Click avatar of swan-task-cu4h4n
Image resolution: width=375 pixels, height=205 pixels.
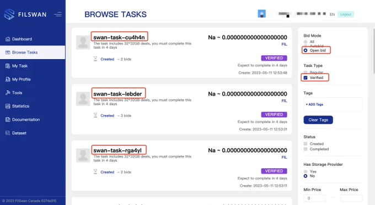83,42
